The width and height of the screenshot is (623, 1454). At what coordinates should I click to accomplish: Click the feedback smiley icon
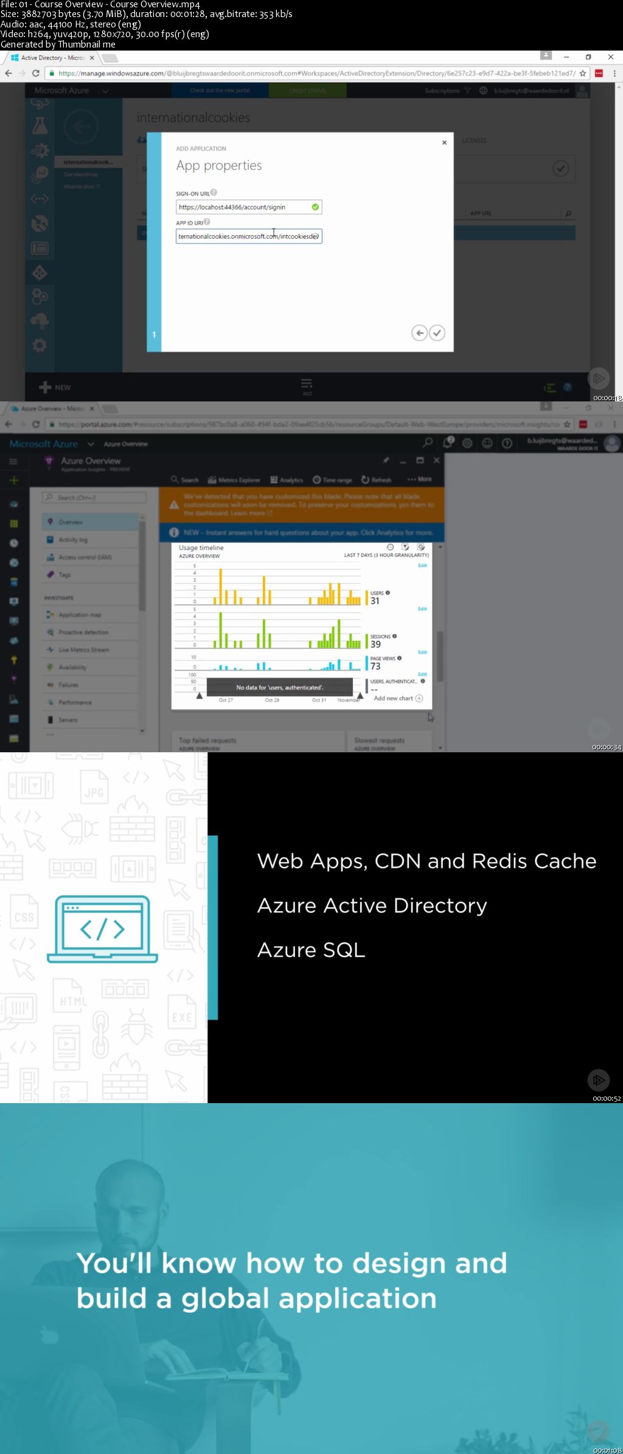487,443
